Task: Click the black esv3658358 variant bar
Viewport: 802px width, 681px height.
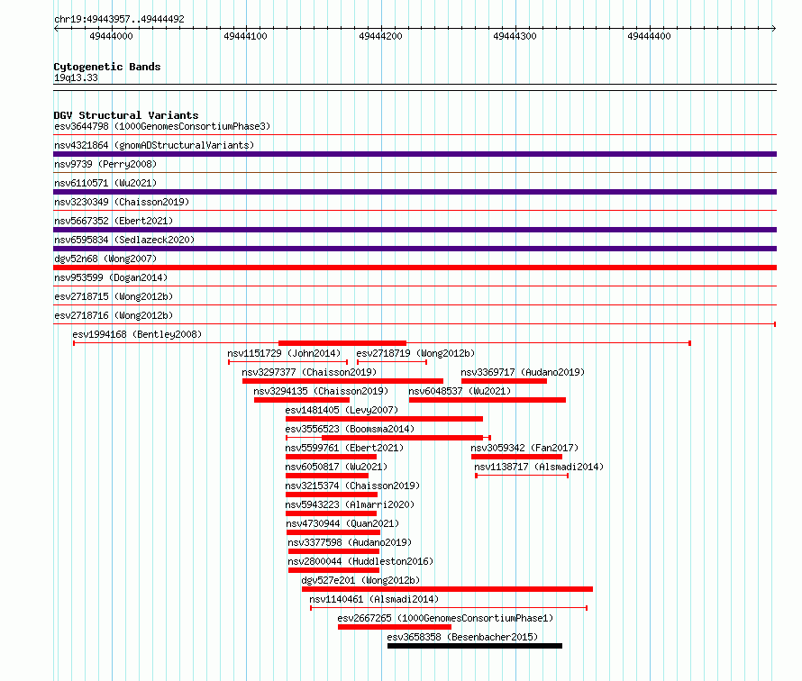Action: 475,646
